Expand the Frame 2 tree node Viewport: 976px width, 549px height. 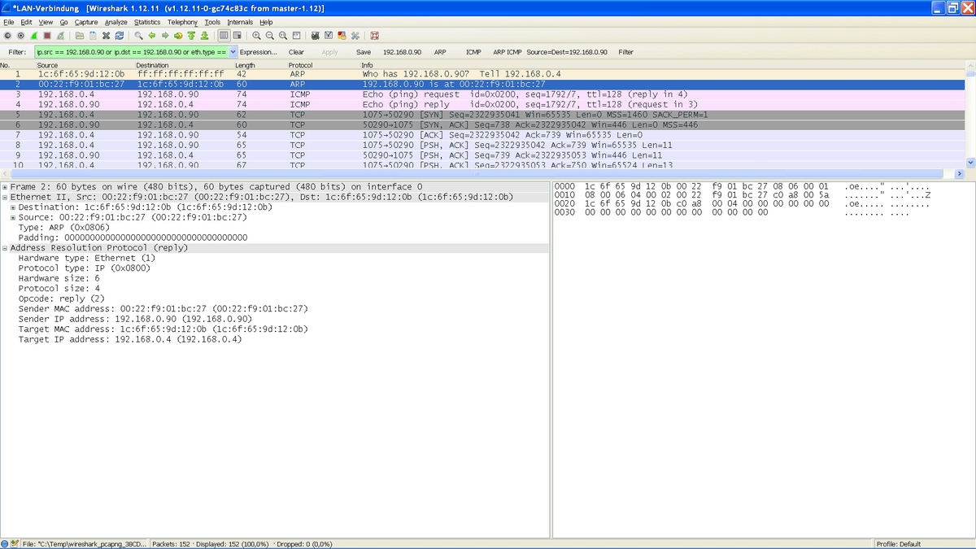pos(4,187)
